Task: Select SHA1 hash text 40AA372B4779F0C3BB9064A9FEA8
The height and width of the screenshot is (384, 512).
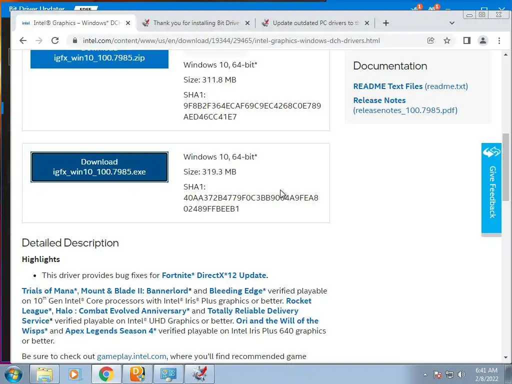Action: (251, 198)
